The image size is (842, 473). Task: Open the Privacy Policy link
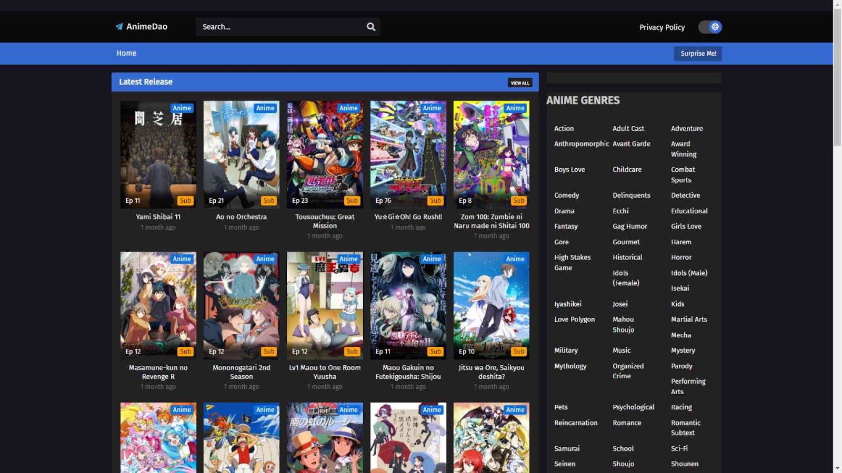pos(661,27)
